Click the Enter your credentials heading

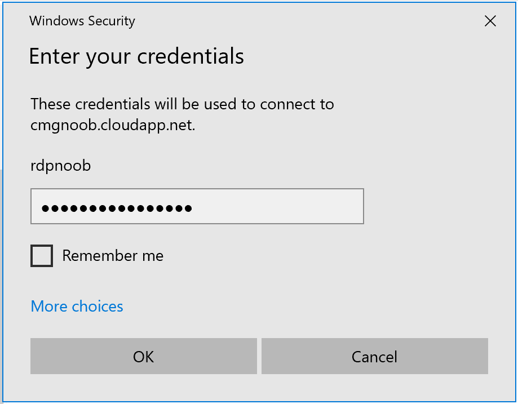coord(136,56)
